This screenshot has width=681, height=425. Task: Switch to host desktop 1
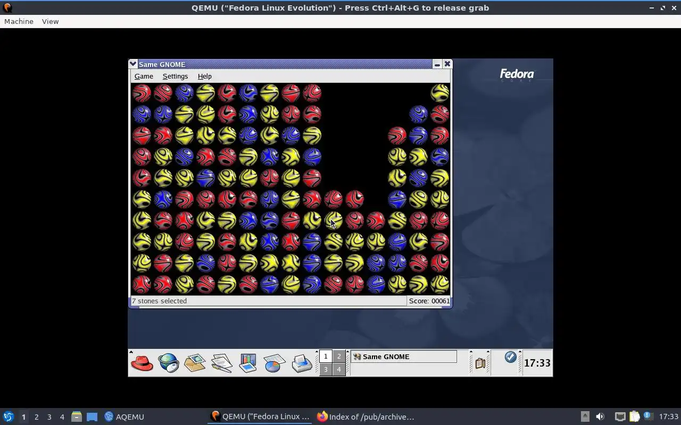pos(23,417)
